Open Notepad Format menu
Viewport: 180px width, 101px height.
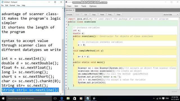pyautogui.click(x=12, y=5)
